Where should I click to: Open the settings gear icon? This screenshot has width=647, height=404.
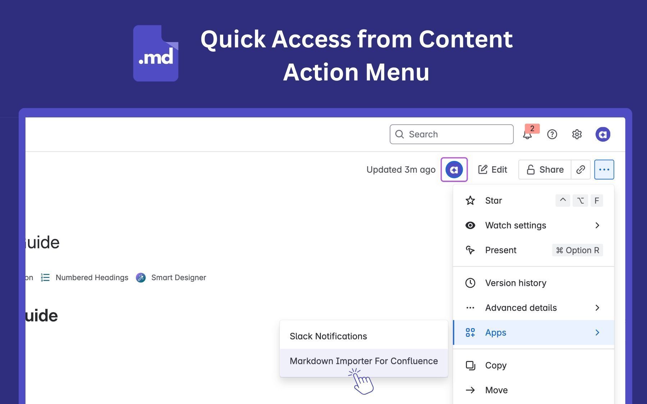click(577, 134)
